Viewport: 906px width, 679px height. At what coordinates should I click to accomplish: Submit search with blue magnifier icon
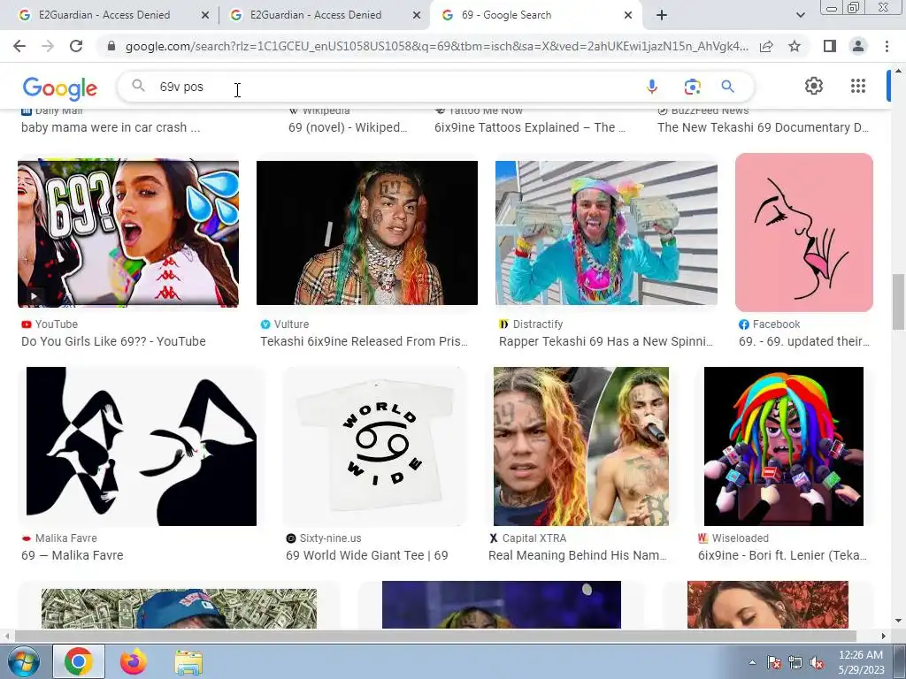(728, 87)
